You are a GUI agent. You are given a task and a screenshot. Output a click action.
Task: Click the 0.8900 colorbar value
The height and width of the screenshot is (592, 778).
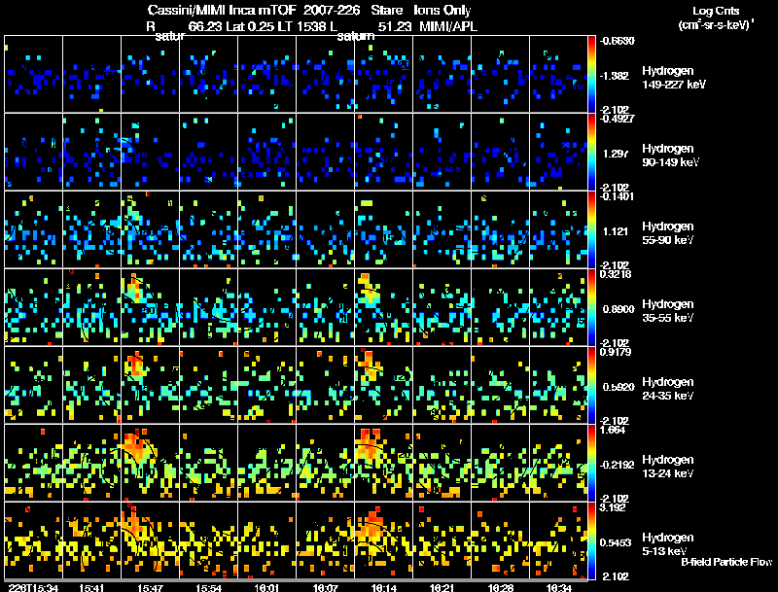pyautogui.click(x=619, y=309)
